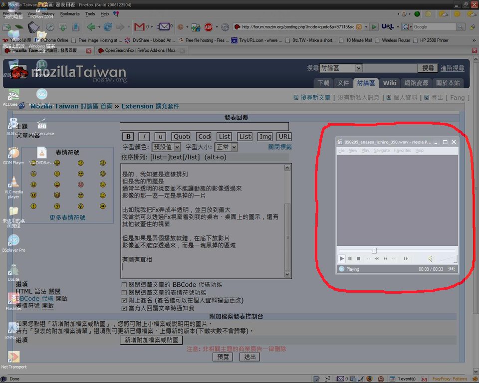Viewport: 479px width, 383px height.
Task: Uncheck the attach signature (附上簽名) checkbox
Action: pos(124,301)
